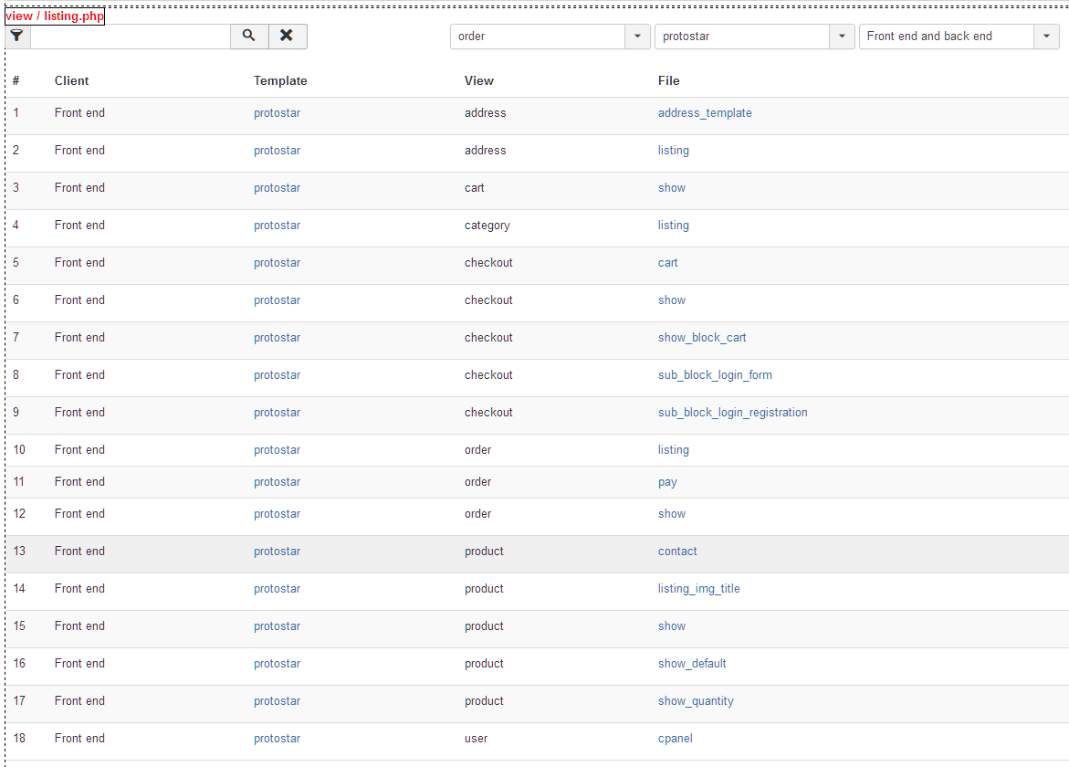Click the cart file link in row 5
The width and height of the screenshot is (1069, 767).
668,263
